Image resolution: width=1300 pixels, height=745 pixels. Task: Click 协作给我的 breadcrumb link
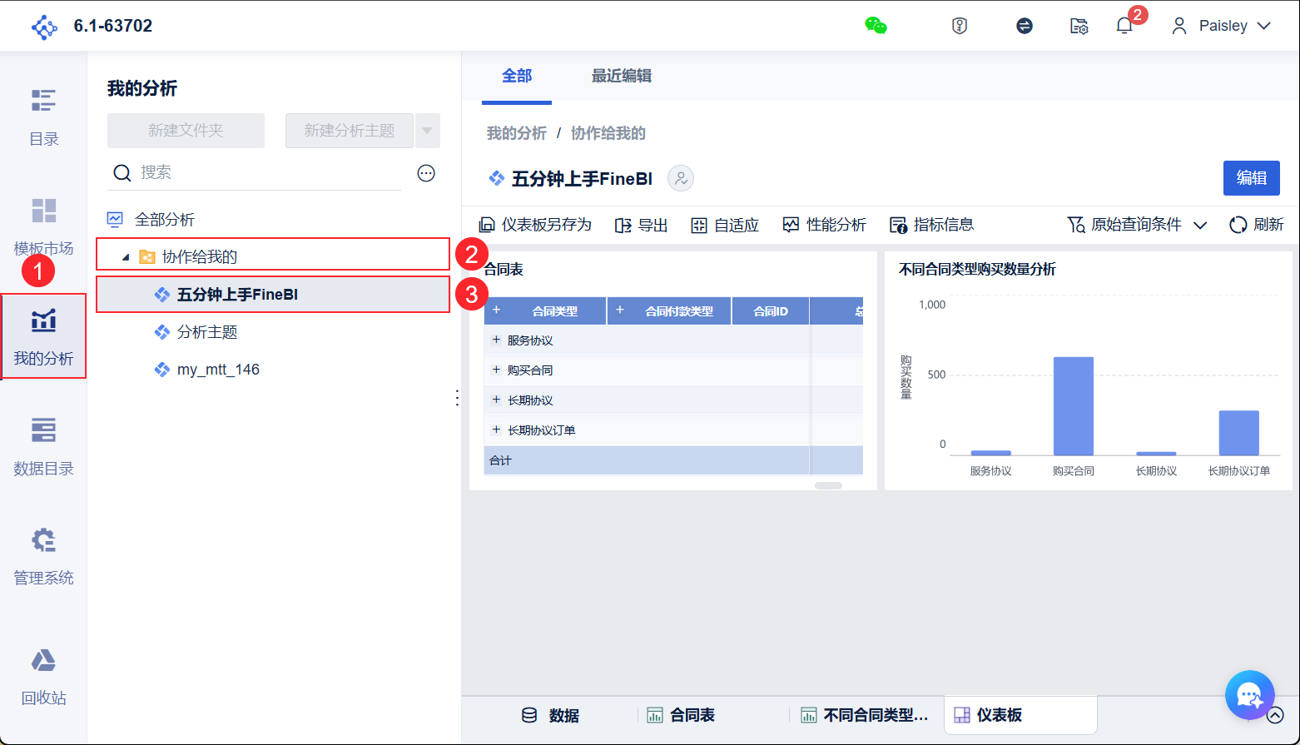tap(608, 133)
